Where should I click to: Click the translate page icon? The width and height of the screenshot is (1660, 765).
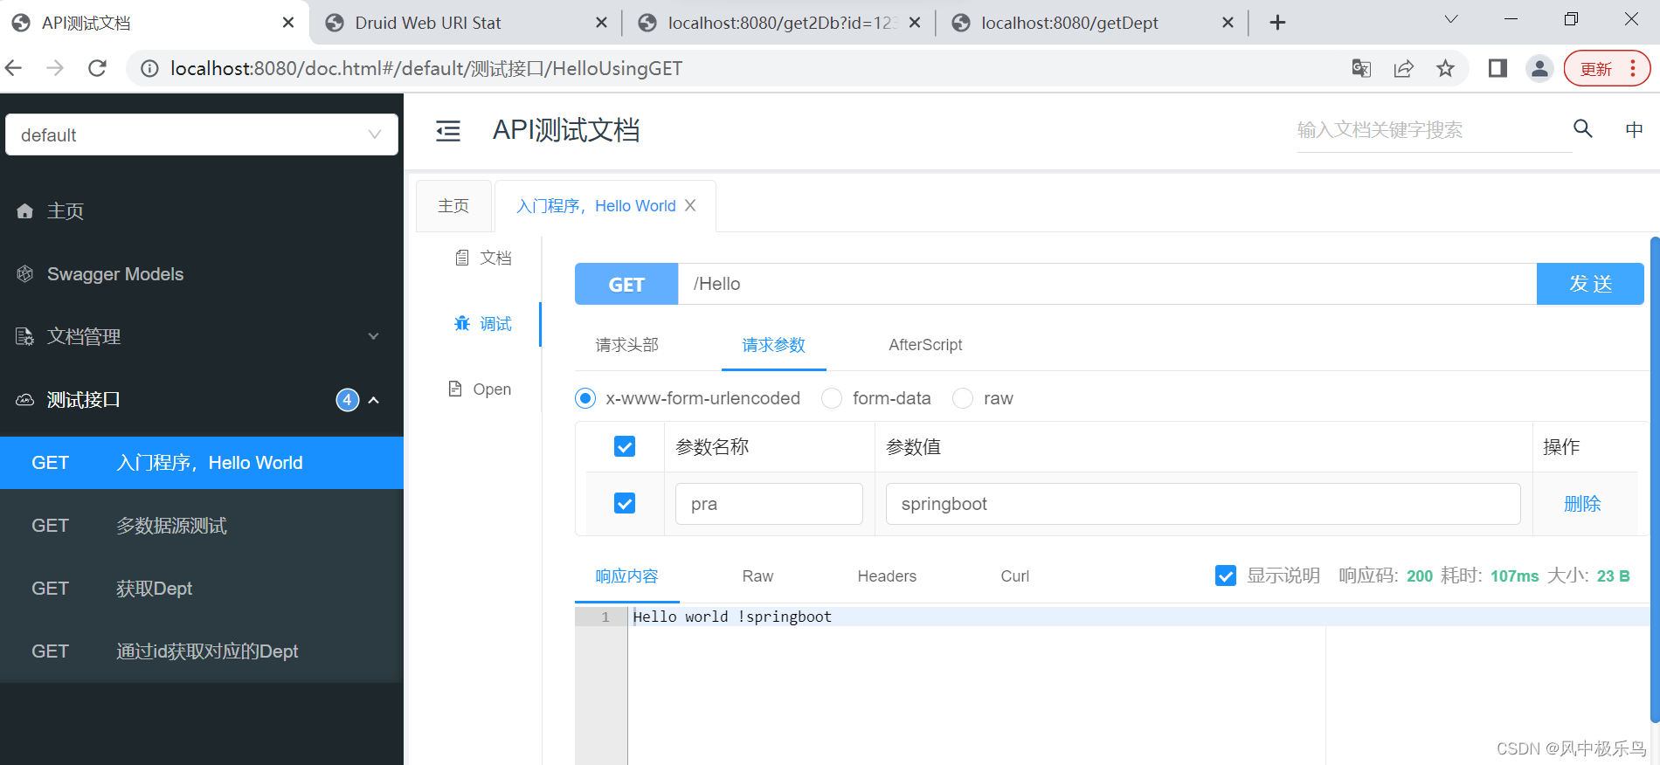click(1361, 68)
